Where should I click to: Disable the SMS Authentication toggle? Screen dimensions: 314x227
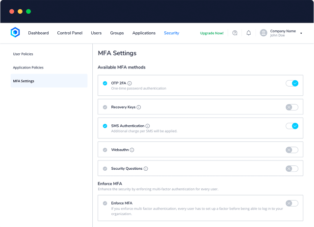292,126
